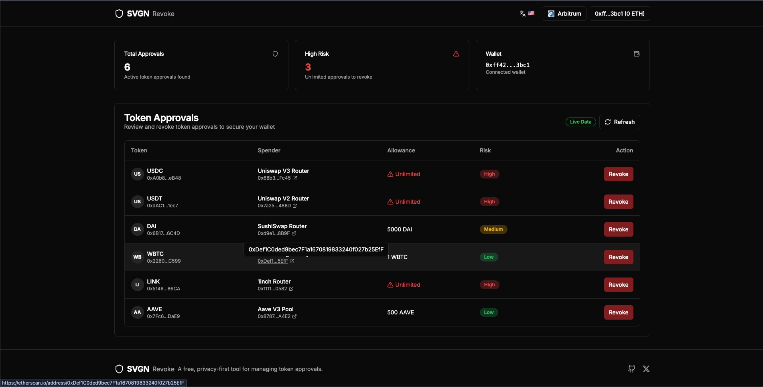Viewport: 763px width, 387px height.
Task: Click the WBTC token avatar
Action: point(137,257)
